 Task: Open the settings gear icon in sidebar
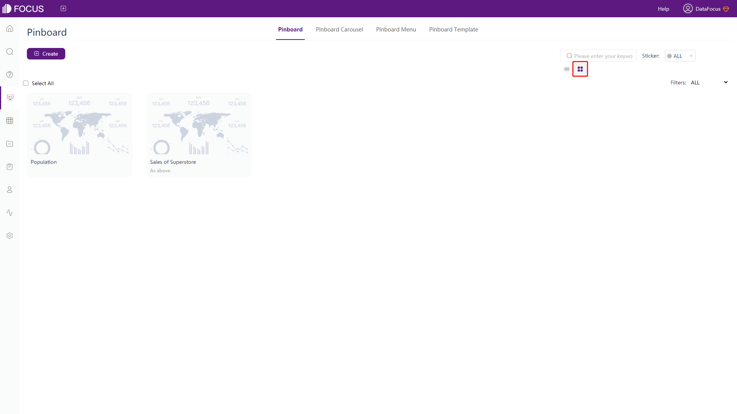click(x=10, y=236)
